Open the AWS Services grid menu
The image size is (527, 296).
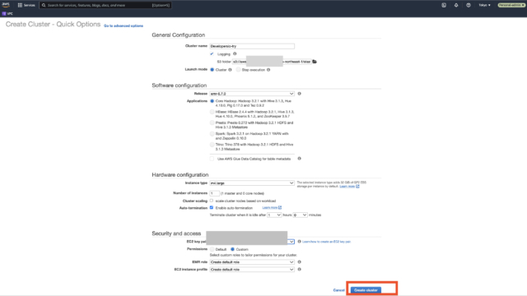point(26,5)
